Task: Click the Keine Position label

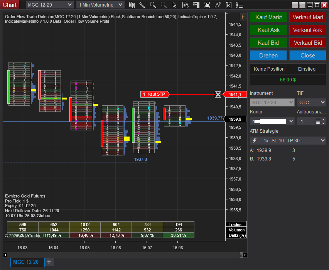Action: (269, 69)
